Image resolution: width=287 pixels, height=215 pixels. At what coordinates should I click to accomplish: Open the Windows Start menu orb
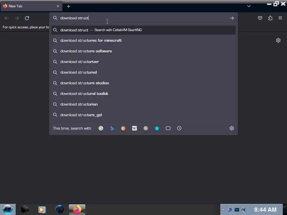click(8, 209)
